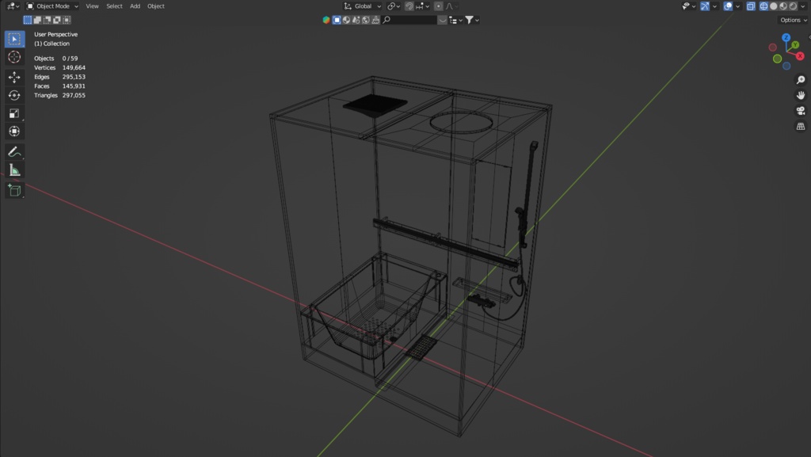Open the View menu
The width and height of the screenshot is (811, 457).
point(92,6)
